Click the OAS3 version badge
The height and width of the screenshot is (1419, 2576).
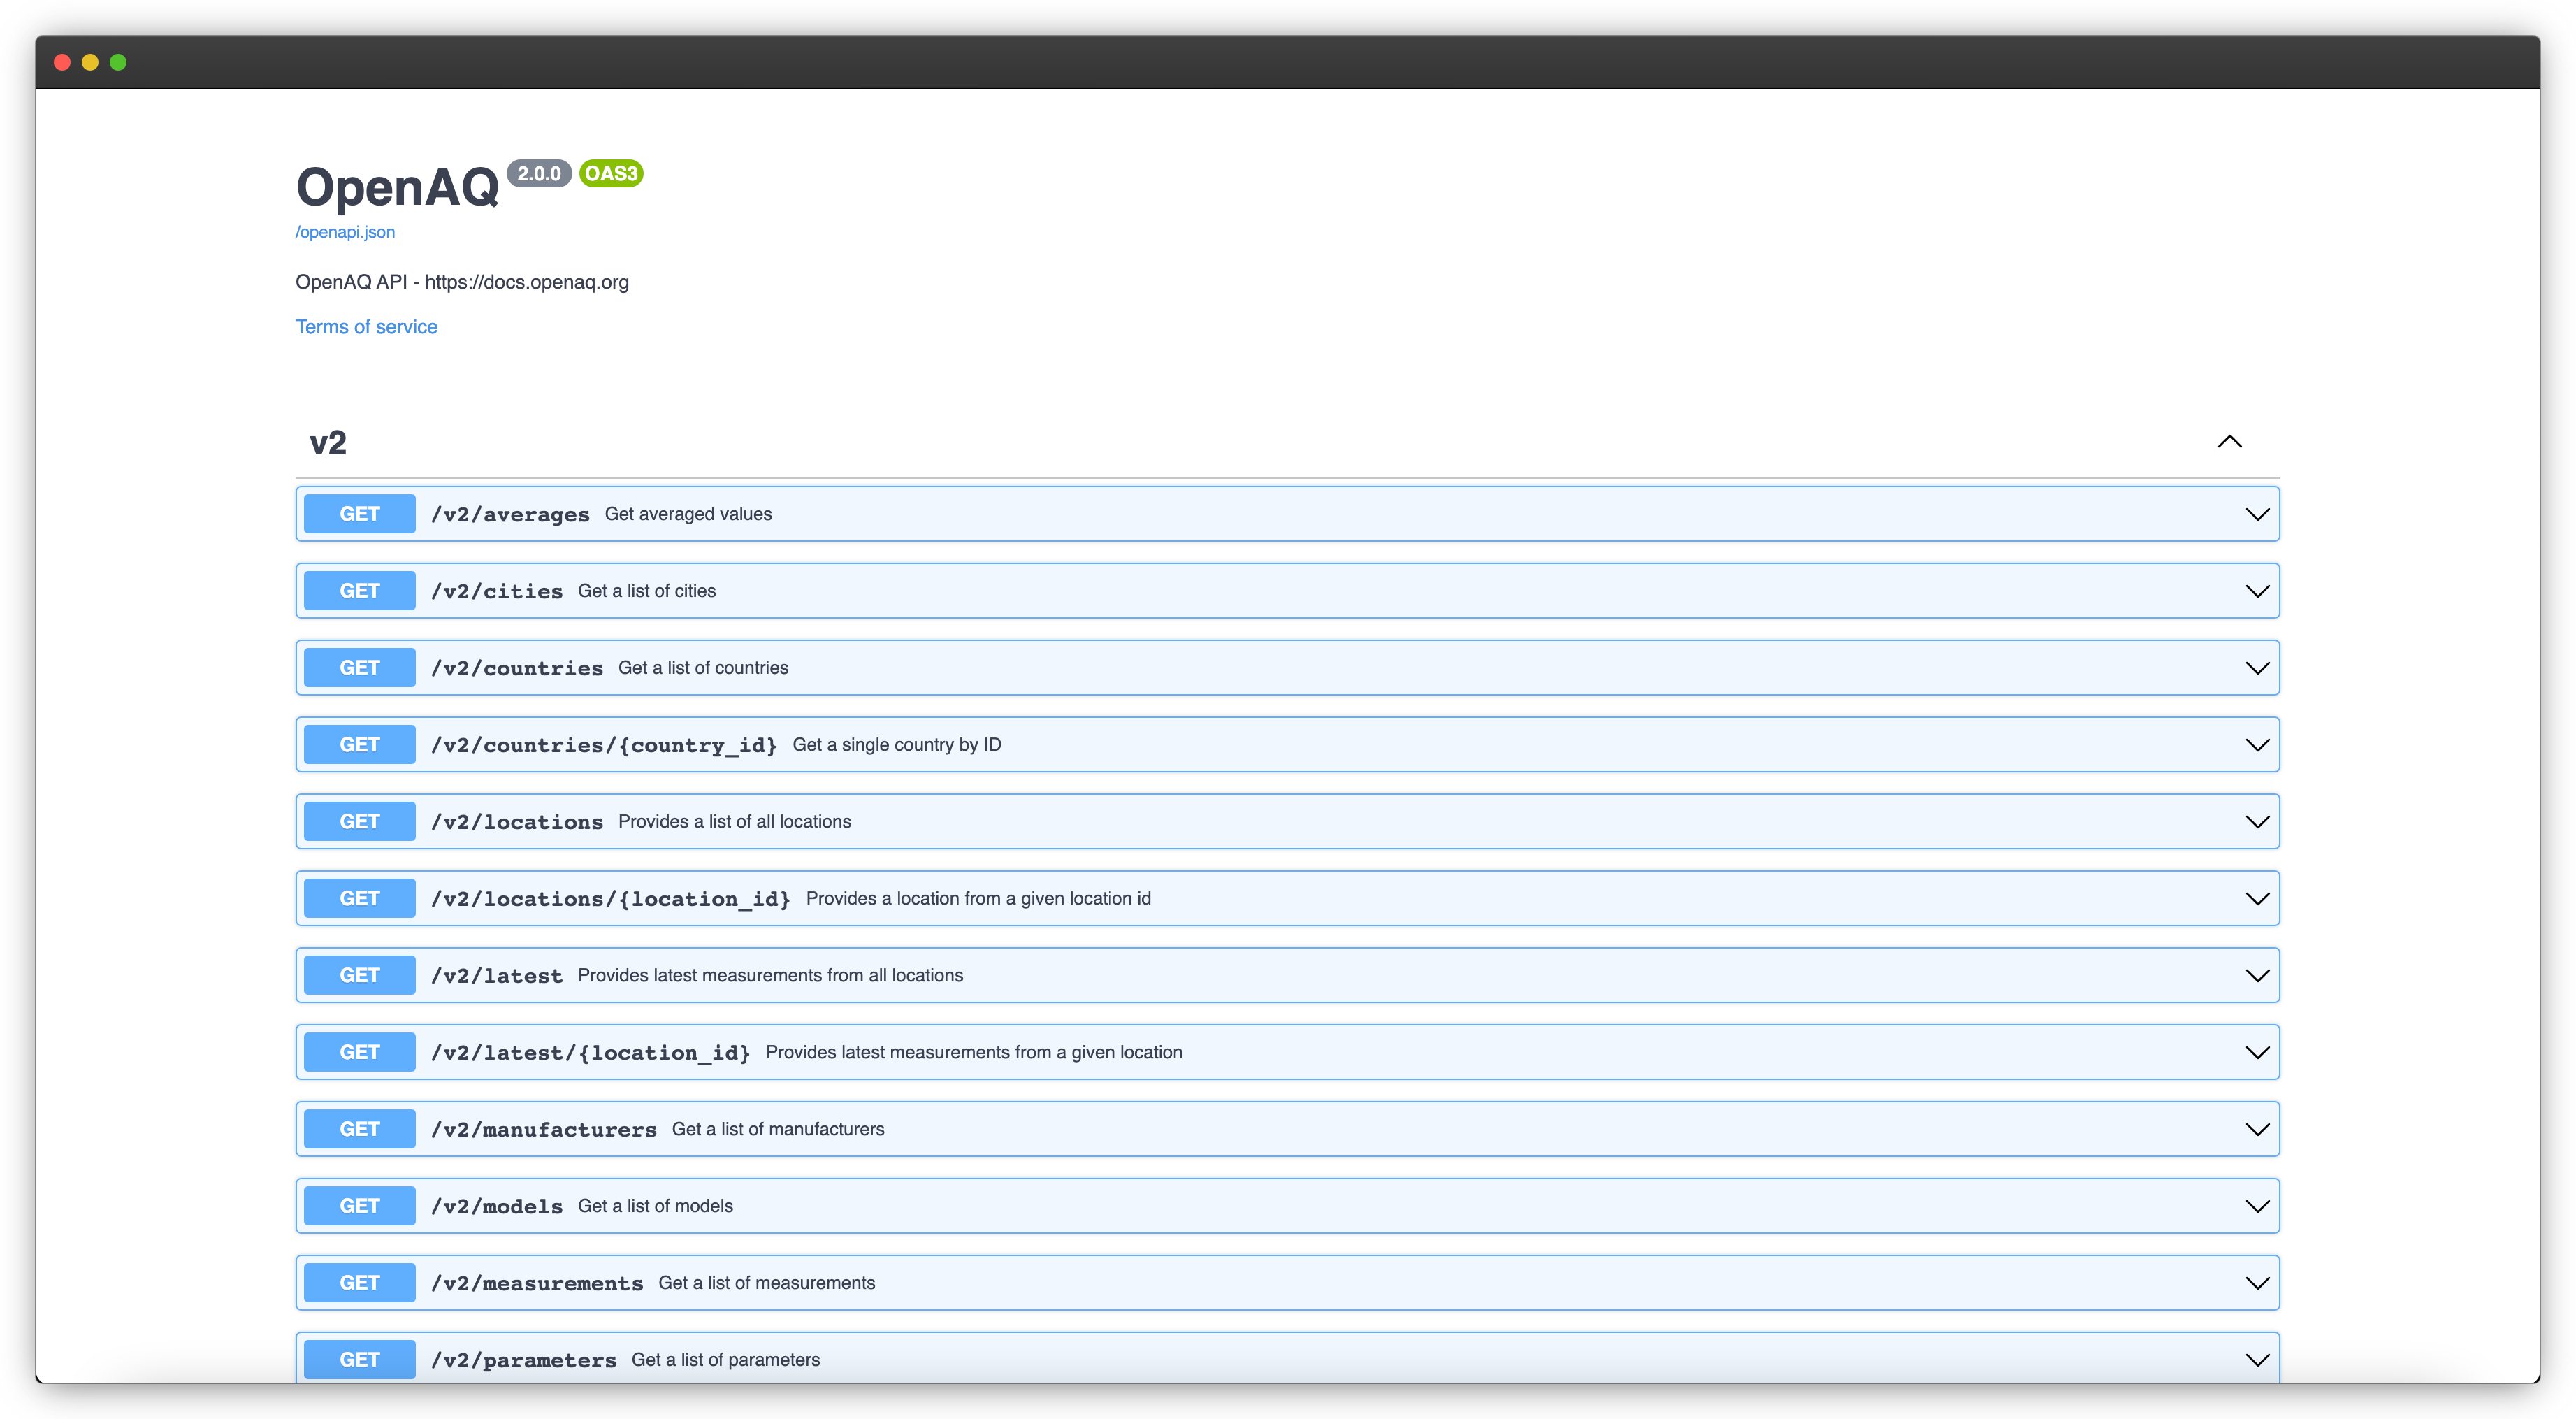pos(610,174)
